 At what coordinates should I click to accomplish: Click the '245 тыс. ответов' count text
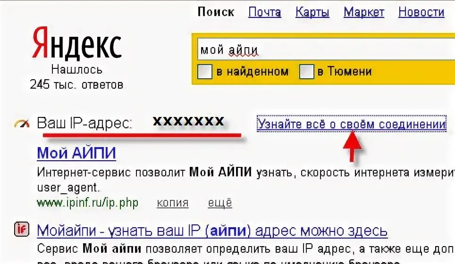click(x=76, y=84)
